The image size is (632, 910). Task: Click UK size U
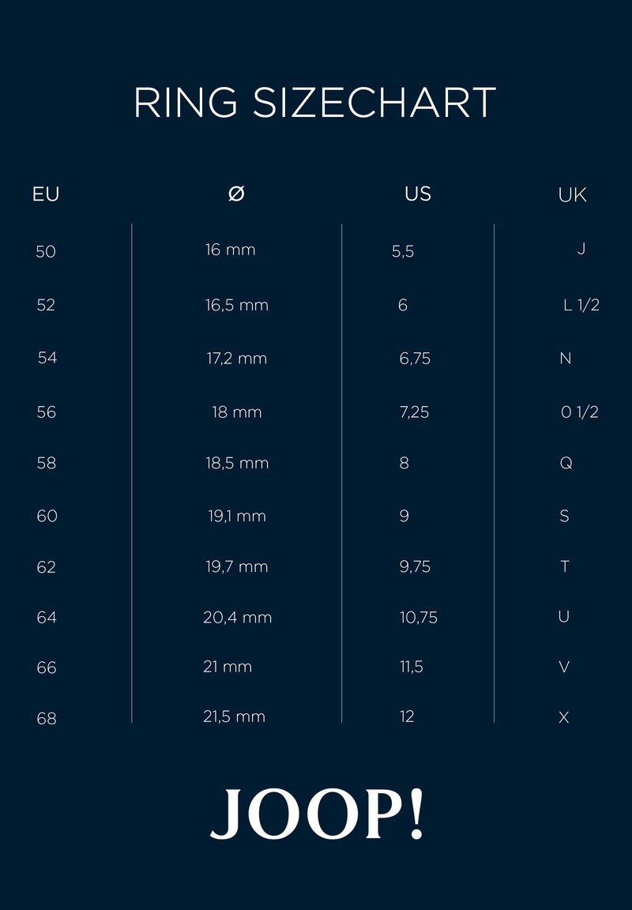[x=564, y=616]
